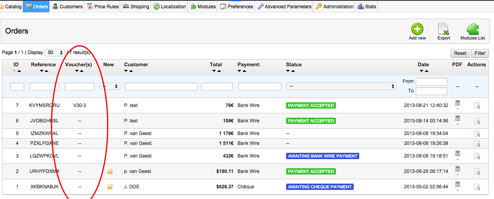Open the Shipping menu tab

click(136, 6)
